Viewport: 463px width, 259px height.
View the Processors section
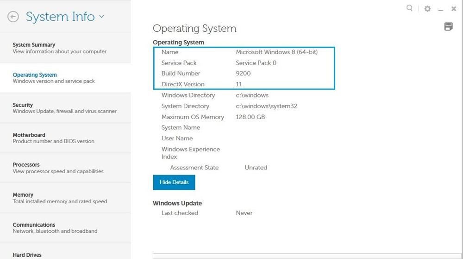(58, 168)
